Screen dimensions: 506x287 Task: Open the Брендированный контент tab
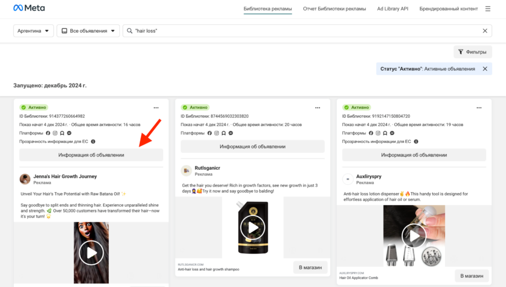click(449, 9)
